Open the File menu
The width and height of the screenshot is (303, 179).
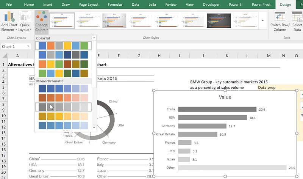point(9,5)
